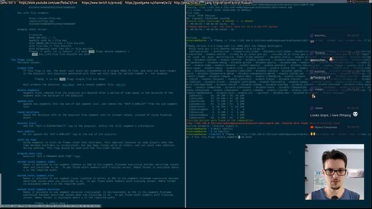This screenshot has height=209, width=372.
Task: Click the 'append_list' flag heading in man page
Action: pos(26,101)
